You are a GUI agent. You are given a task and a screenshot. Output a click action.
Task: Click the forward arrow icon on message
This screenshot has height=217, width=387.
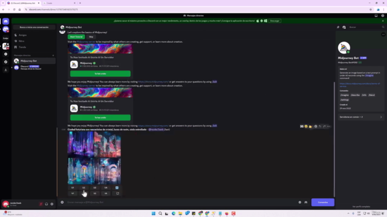(x=324, y=127)
